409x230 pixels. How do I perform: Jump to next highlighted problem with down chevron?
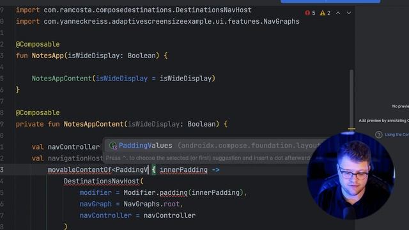point(349,13)
